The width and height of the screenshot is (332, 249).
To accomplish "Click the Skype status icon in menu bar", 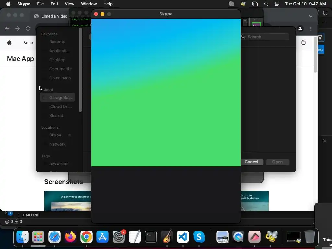I will pos(231,4).
